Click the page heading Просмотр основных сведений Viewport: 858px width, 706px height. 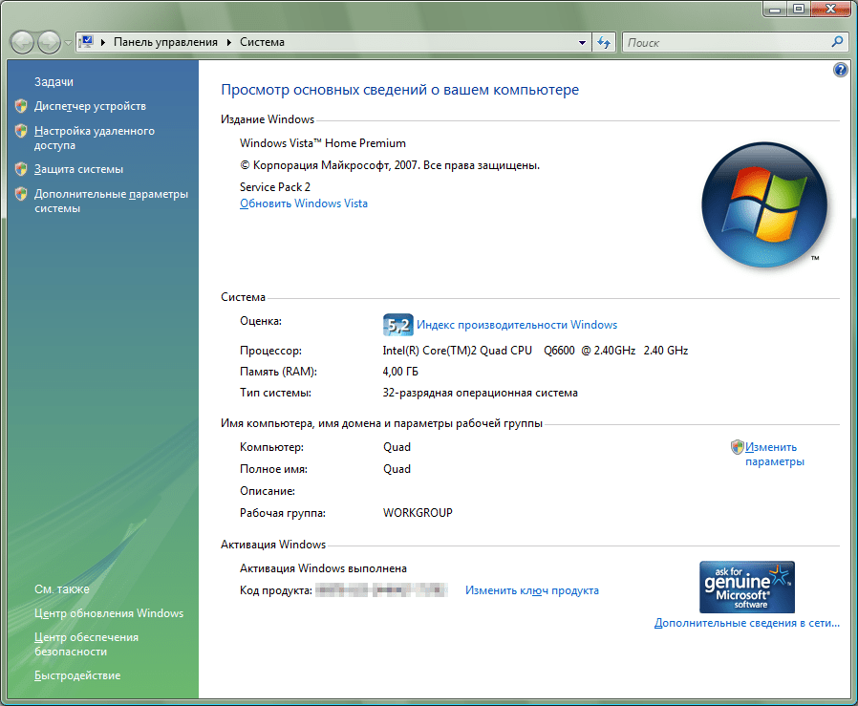tap(400, 90)
